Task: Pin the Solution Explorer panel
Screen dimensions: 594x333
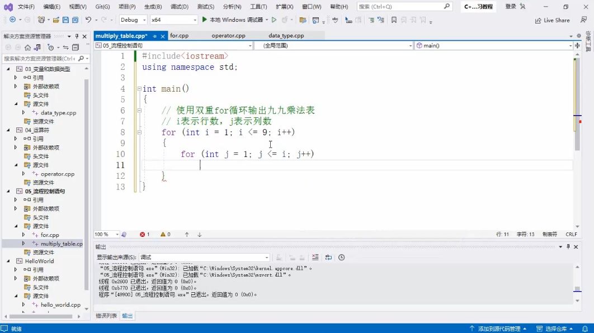Action: click(77, 36)
